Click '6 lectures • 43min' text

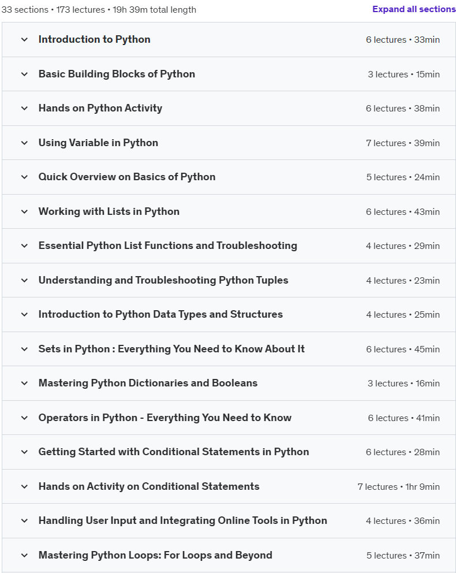(x=403, y=211)
